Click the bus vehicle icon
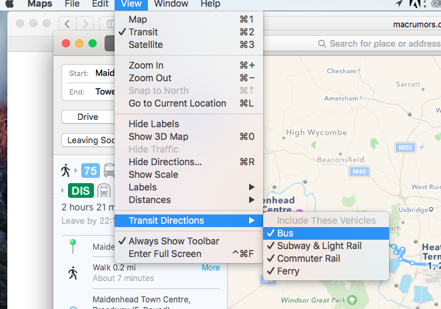The width and height of the screenshot is (441, 309). 109,170
